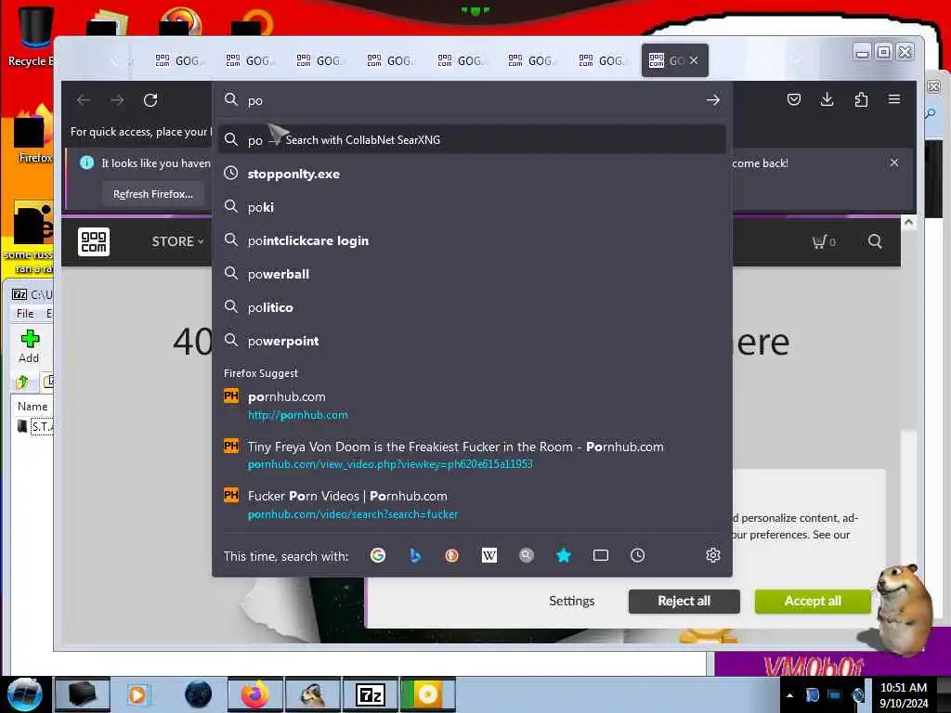This screenshot has height=713, width=951.
Task: Search history with the clock icon
Action: [637, 555]
